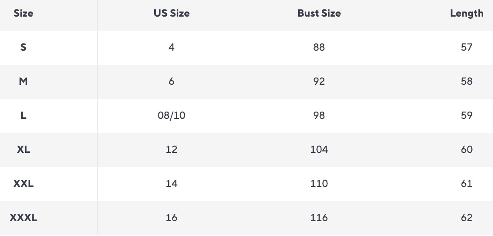Screen dimensions: 493x236
Task: Click bust size 88 cell
Action: coord(319,47)
